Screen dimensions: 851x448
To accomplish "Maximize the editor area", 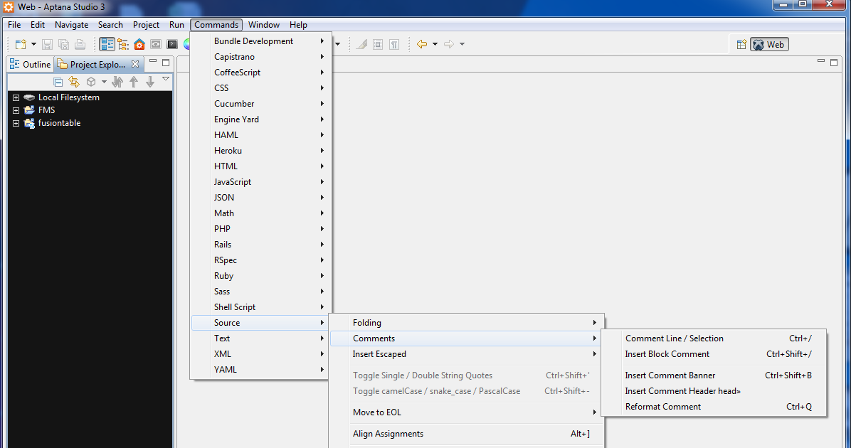I will (x=834, y=63).
